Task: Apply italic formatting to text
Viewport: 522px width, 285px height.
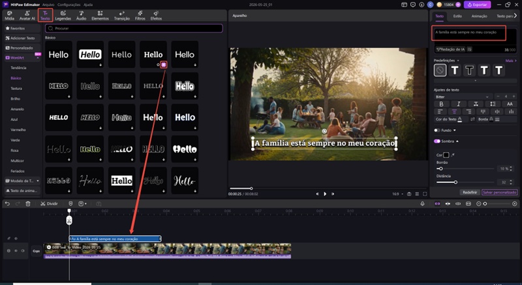Action: (x=459, y=104)
